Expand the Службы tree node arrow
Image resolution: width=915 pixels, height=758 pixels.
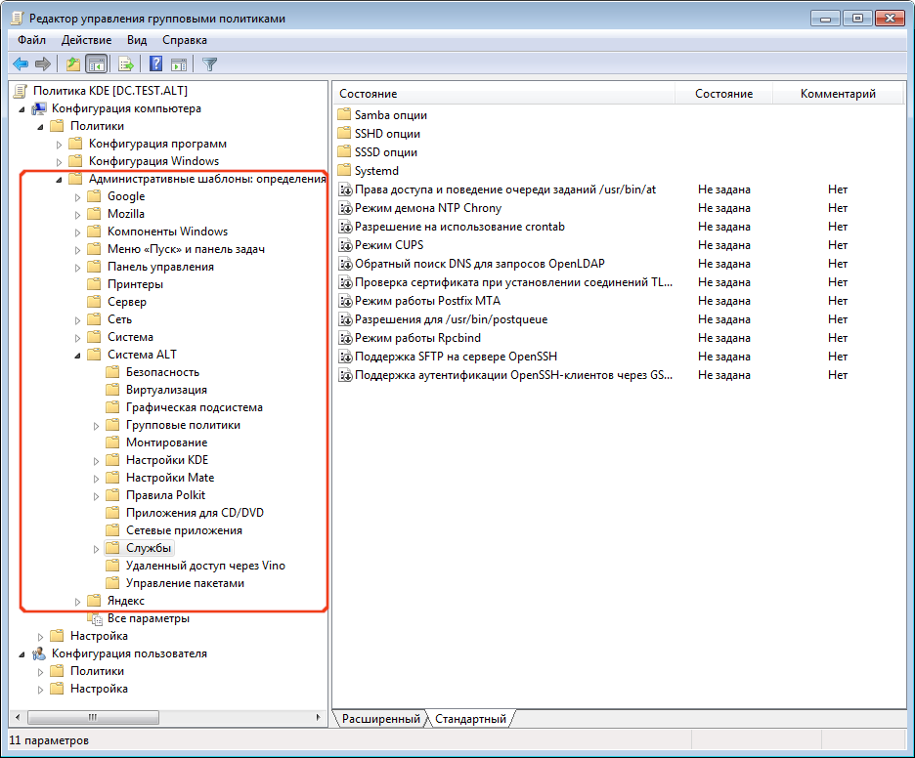(96, 549)
